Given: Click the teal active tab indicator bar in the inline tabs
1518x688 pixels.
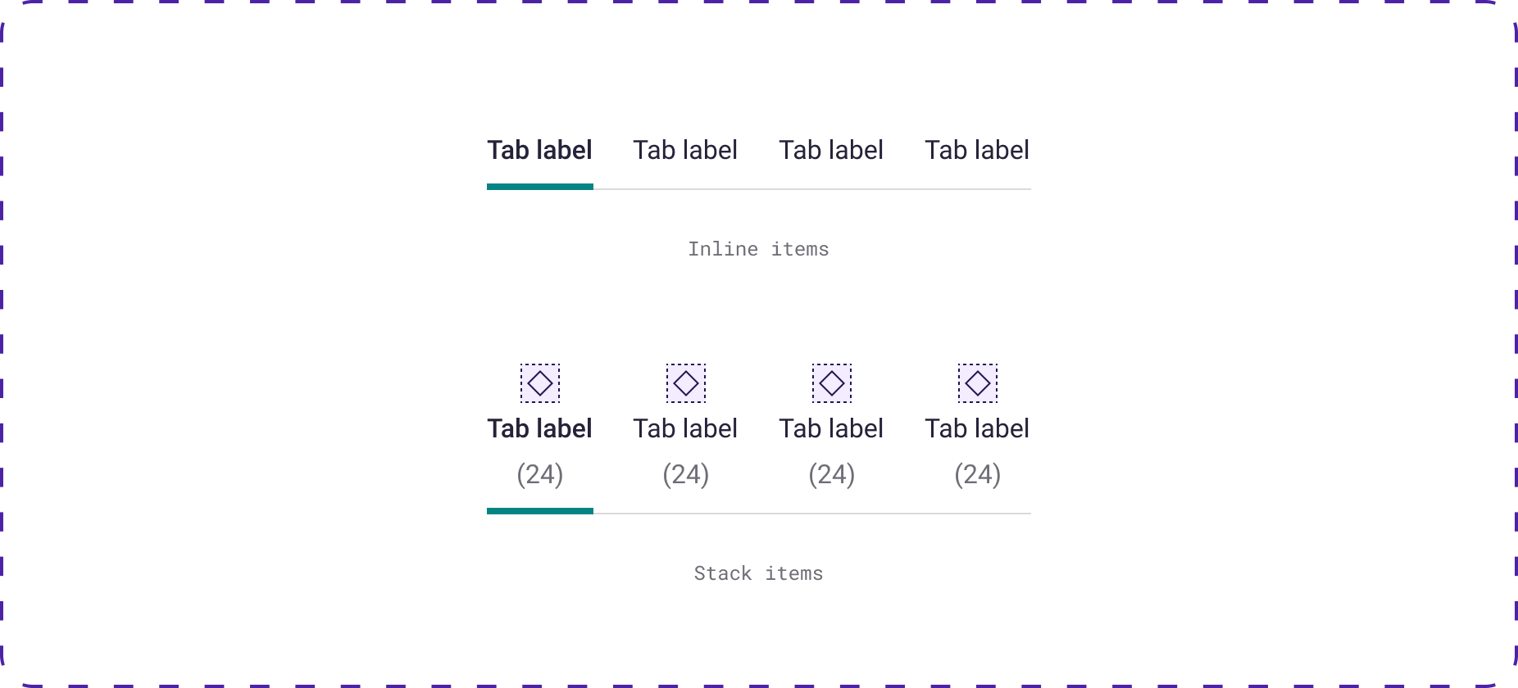Looking at the screenshot, I should click(x=539, y=188).
